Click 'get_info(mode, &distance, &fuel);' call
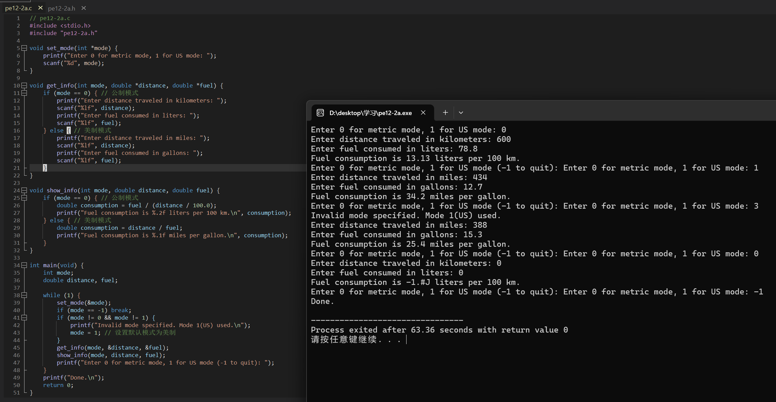 [x=113, y=348]
